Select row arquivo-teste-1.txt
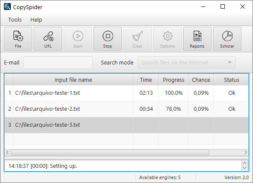This screenshot has height=183, width=253. click(126, 93)
